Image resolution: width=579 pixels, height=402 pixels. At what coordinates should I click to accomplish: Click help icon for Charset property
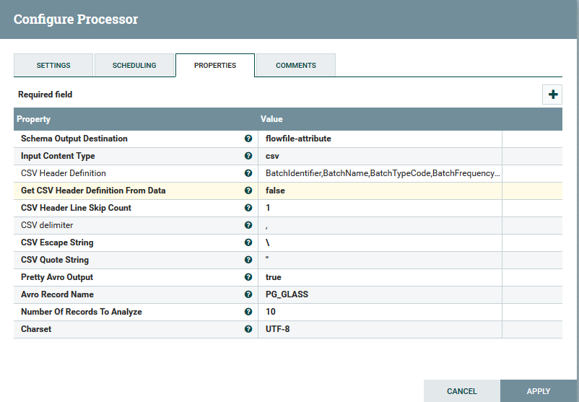pos(248,329)
